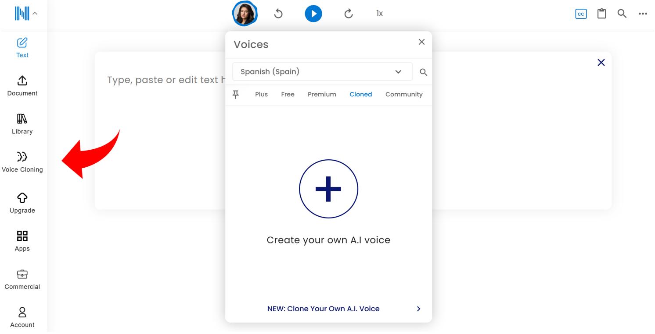655x334 pixels.
Task: Upload a Document from the sidebar
Action: click(x=22, y=85)
